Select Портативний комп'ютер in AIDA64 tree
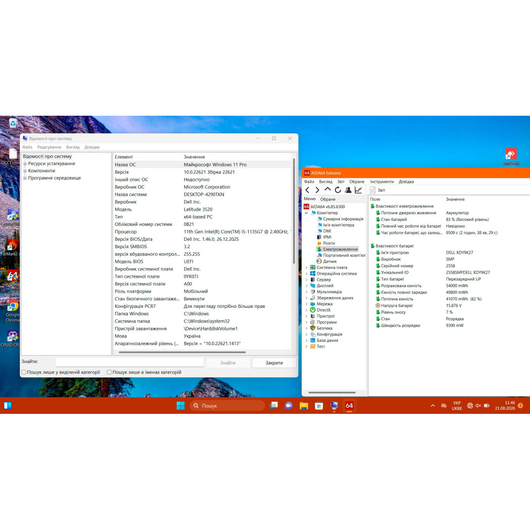 pyautogui.click(x=344, y=255)
